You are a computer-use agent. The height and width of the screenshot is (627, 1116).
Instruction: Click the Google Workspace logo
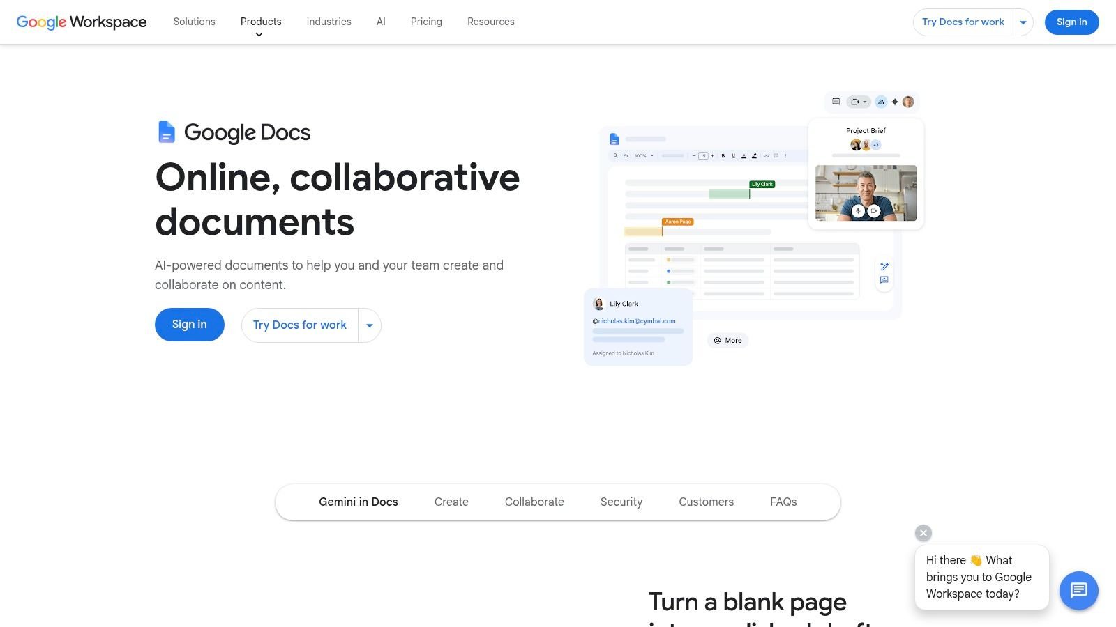[82, 22]
